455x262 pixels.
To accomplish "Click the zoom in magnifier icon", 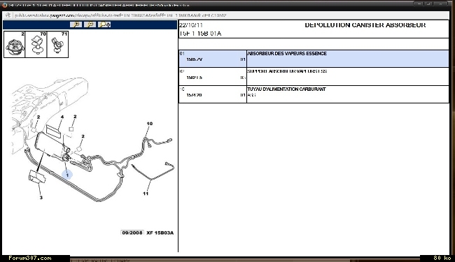I will tap(76, 24).
